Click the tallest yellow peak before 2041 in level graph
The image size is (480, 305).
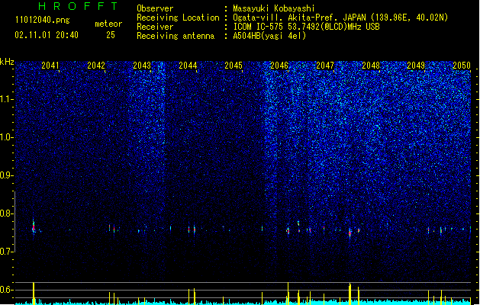tap(34, 294)
